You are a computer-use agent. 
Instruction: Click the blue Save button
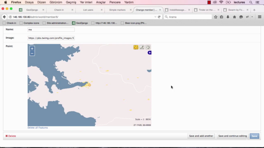pos(255,136)
